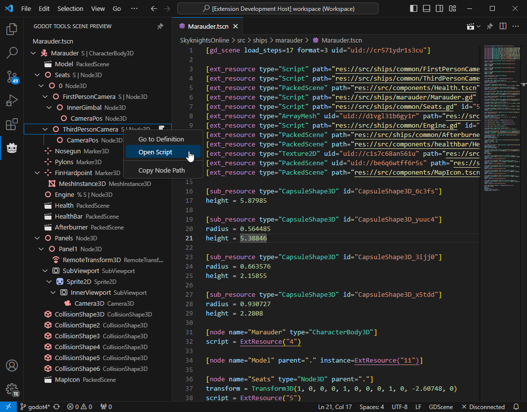This screenshot has width=527, height=412.
Task: Toggle the bottom panel layout button
Action: [x=427, y=8]
